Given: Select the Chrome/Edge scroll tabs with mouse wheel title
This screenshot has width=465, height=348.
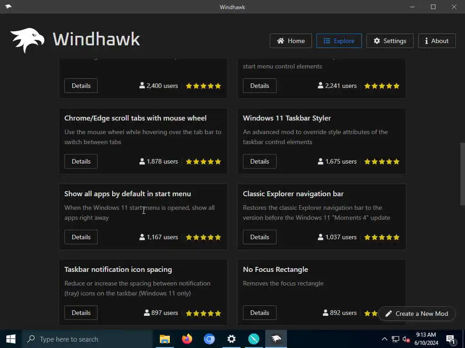Looking at the screenshot, I should 135,118.
